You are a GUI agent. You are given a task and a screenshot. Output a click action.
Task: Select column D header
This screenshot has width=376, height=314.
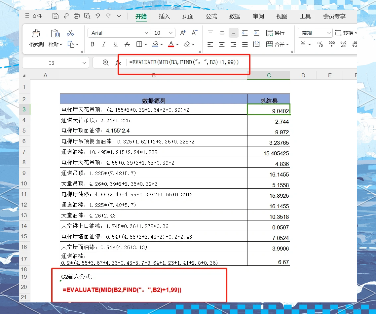coord(303,76)
